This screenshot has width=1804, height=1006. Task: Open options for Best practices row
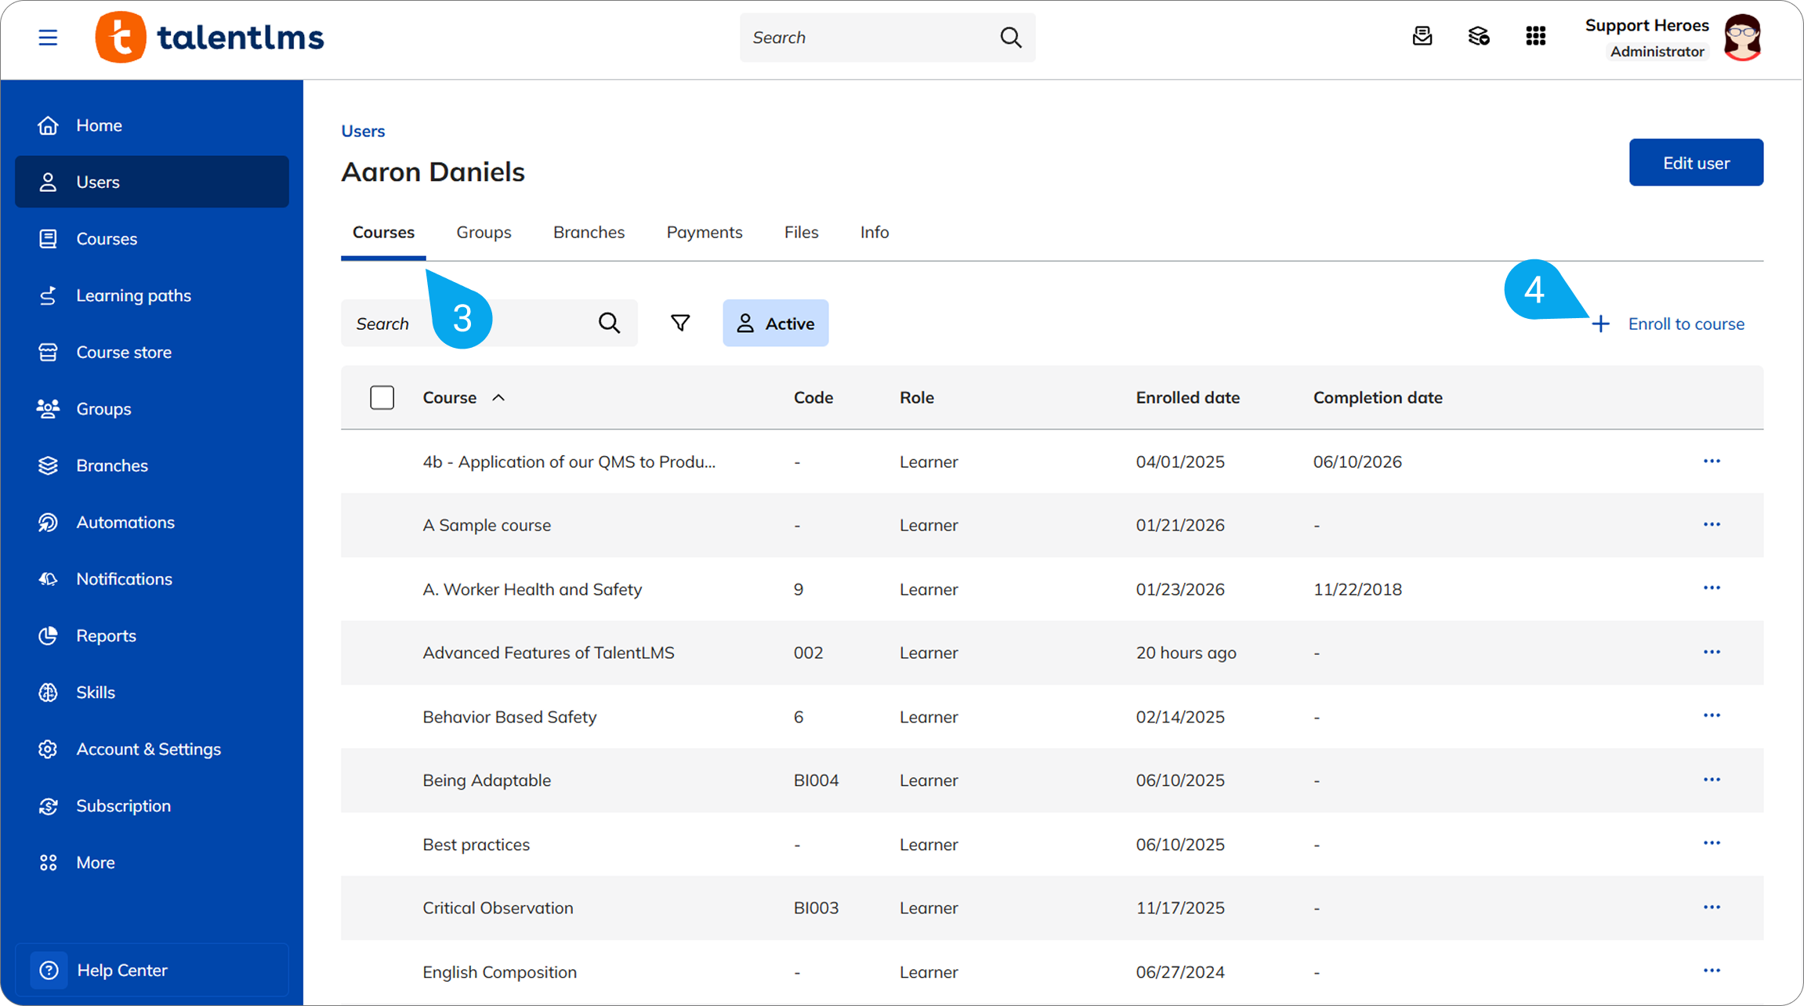(1712, 843)
